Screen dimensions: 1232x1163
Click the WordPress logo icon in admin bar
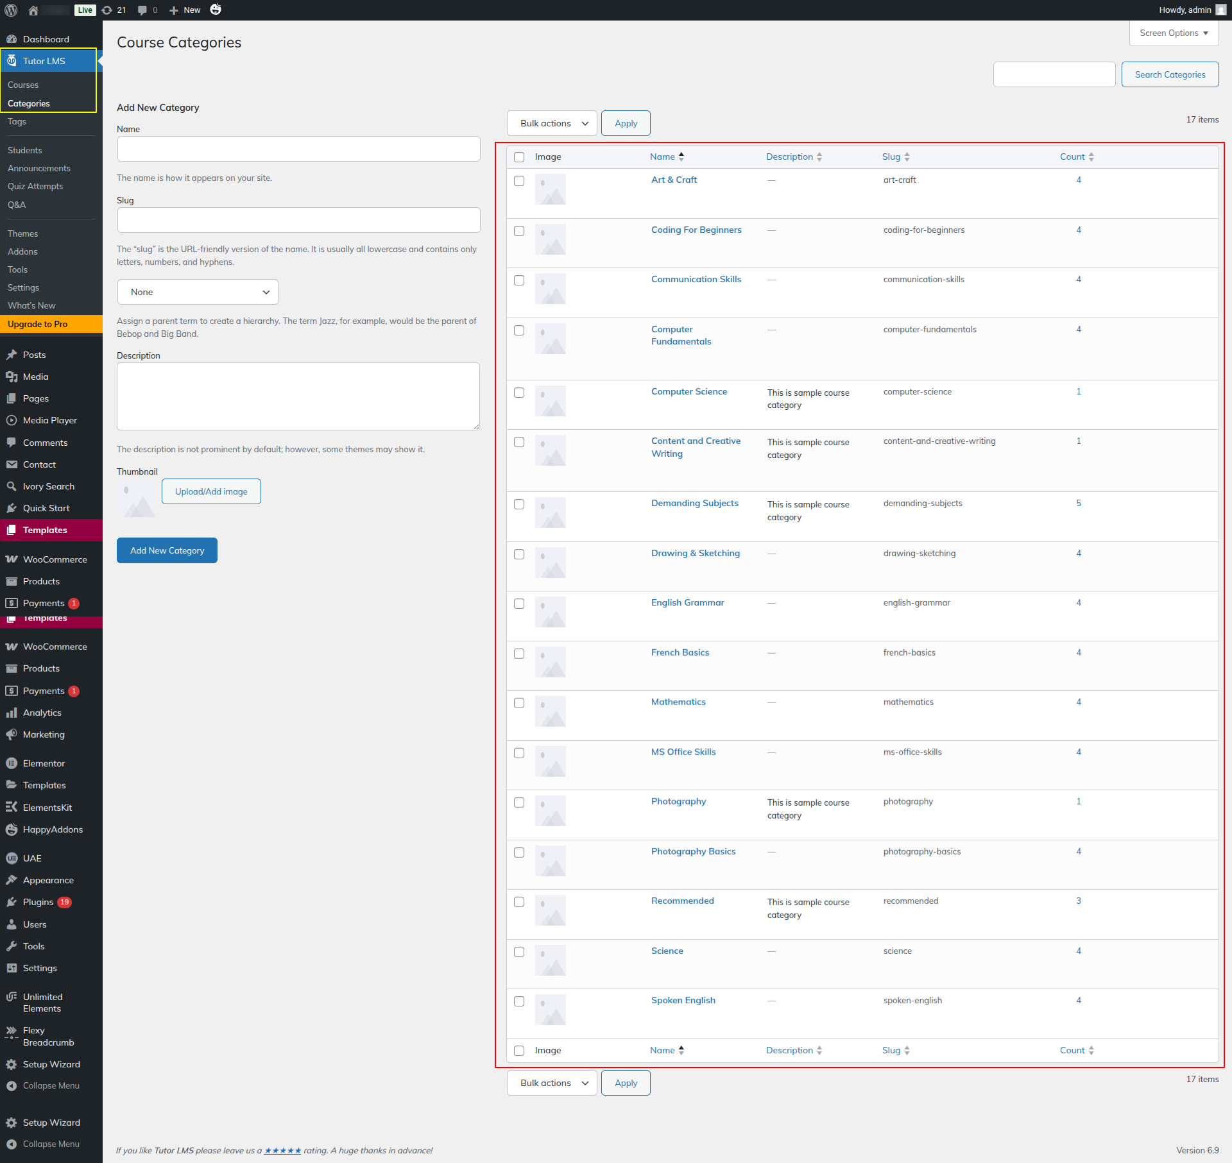pos(11,10)
